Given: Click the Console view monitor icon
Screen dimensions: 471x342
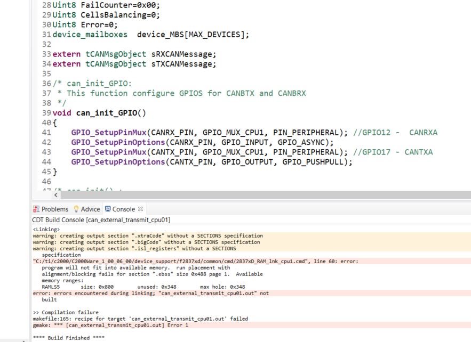Looking at the screenshot, I should pyautogui.click(x=108, y=209).
